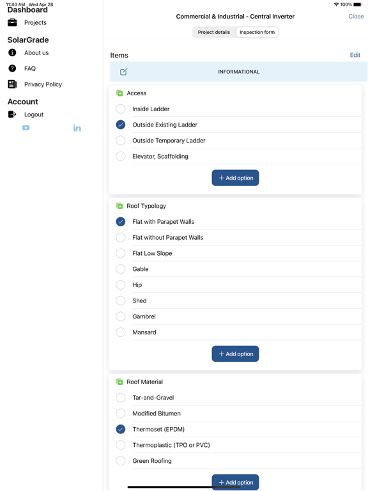Select the Mansard roof radio
Image resolution: width=368 pixels, height=491 pixels.
click(121, 332)
